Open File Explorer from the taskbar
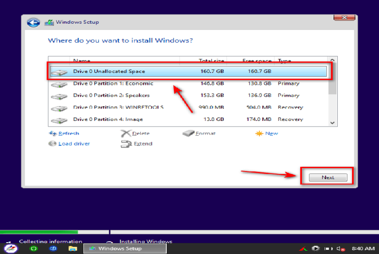Viewport: 379px width, 254px height. (72, 249)
